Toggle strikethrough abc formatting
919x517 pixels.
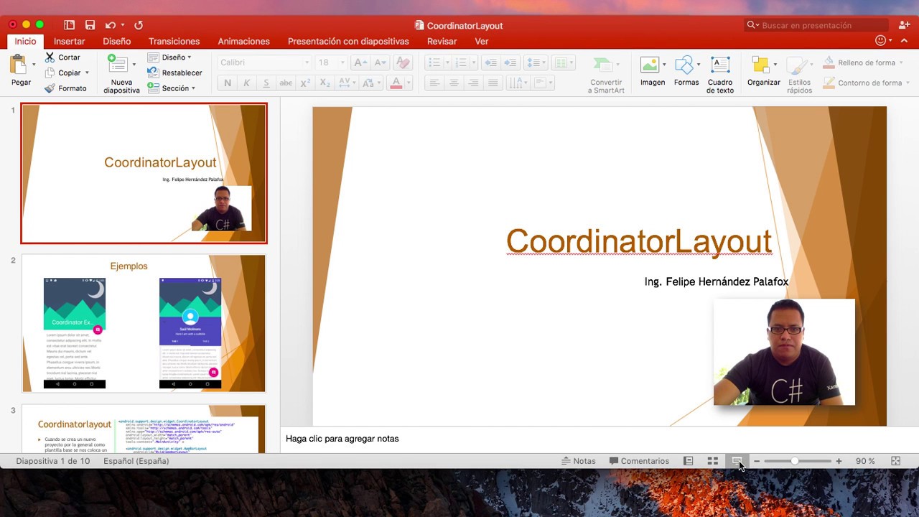[x=286, y=83]
